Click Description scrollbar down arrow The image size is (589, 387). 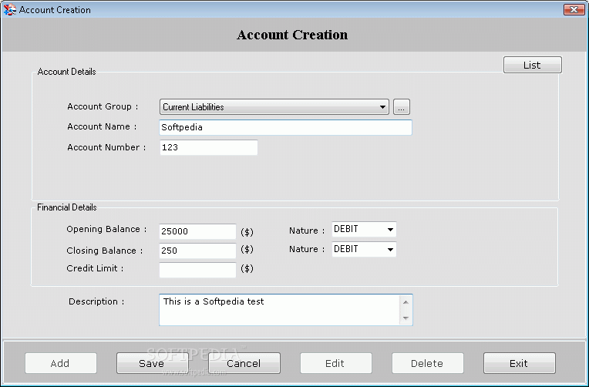click(406, 318)
